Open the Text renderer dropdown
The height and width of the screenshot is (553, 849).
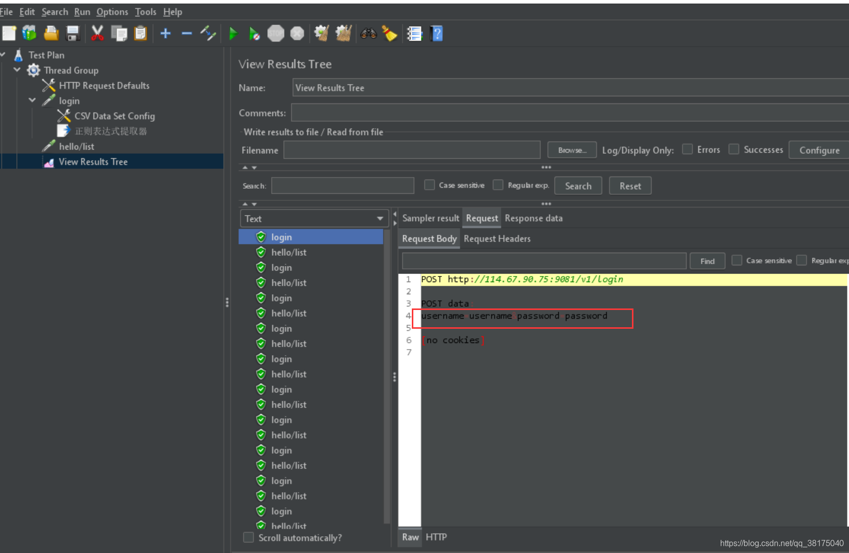pyautogui.click(x=314, y=219)
